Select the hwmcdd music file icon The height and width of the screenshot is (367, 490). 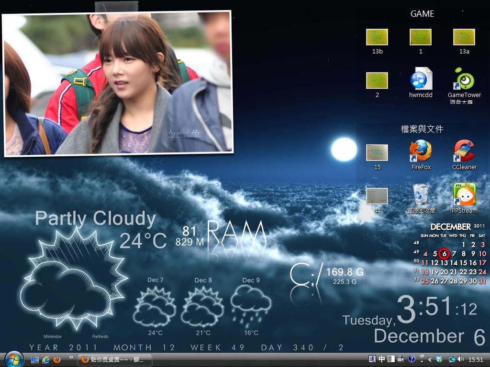pos(421,79)
